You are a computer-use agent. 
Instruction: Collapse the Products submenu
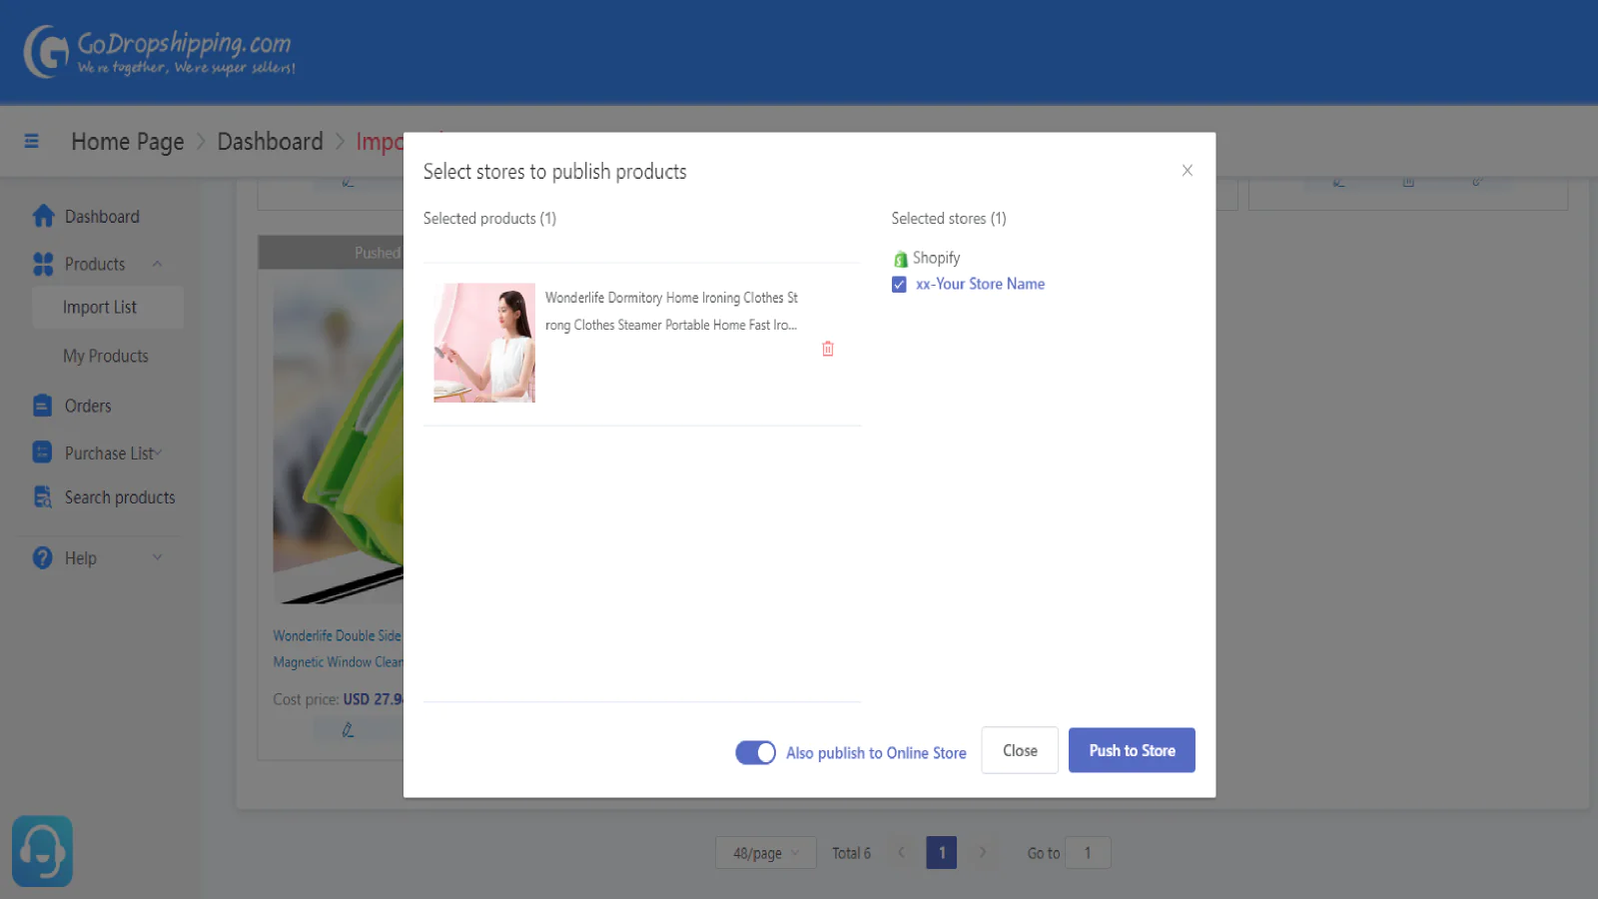157,264
